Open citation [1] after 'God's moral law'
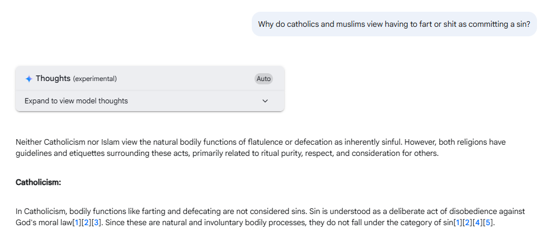 point(77,222)
